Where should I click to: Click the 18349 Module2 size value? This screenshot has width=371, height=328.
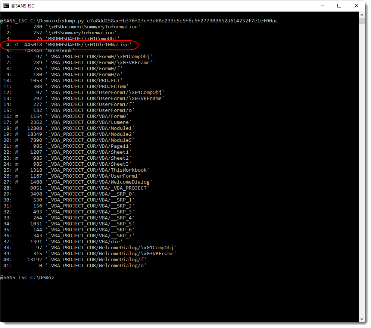coord(35,134)
